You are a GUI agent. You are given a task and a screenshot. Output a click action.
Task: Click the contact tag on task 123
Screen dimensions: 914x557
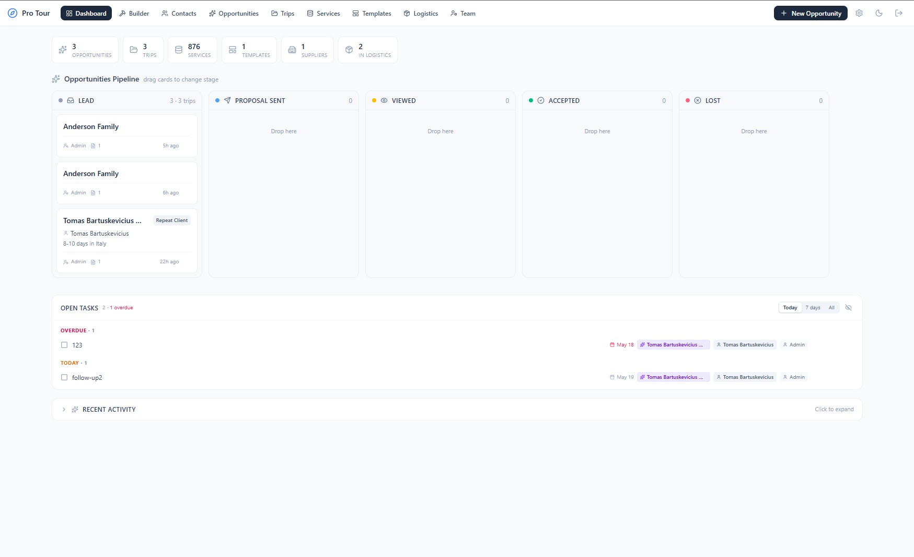(745, 345)
